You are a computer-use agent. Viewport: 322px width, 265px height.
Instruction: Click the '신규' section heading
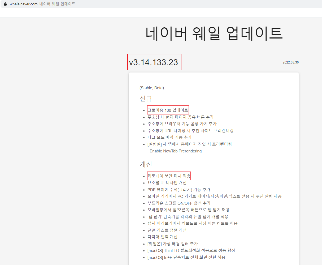pos(146,99)
